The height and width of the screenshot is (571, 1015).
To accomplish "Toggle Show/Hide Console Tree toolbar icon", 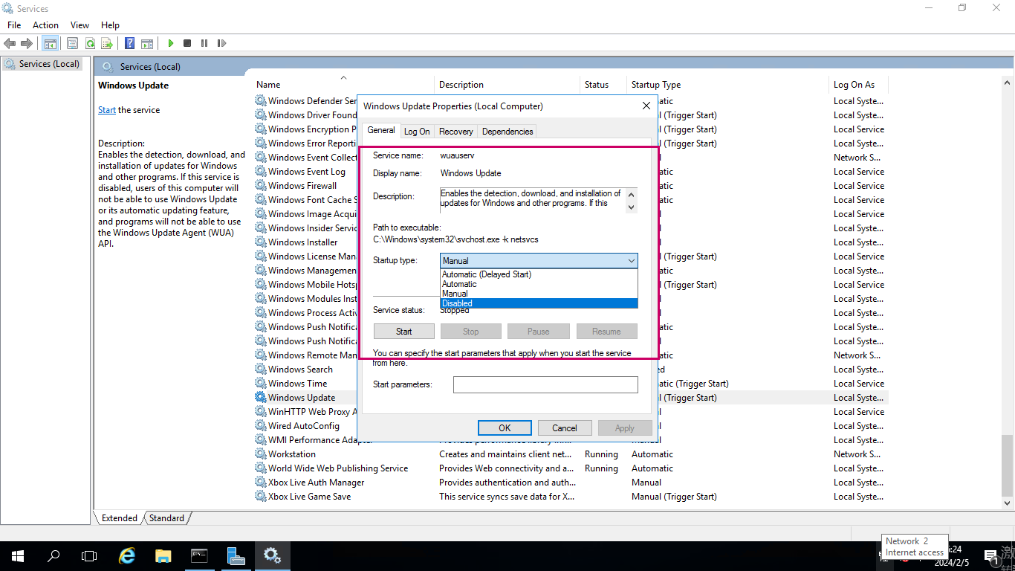I will tap(51, 43).
